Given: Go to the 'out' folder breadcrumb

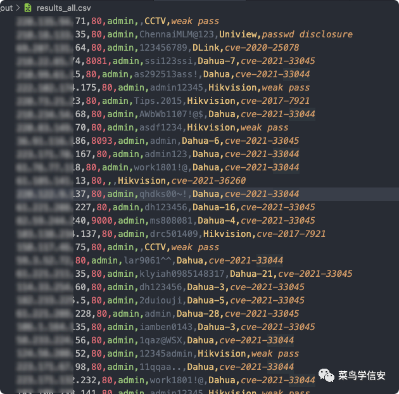Looking at the screenshot, I should pos(6,8).
